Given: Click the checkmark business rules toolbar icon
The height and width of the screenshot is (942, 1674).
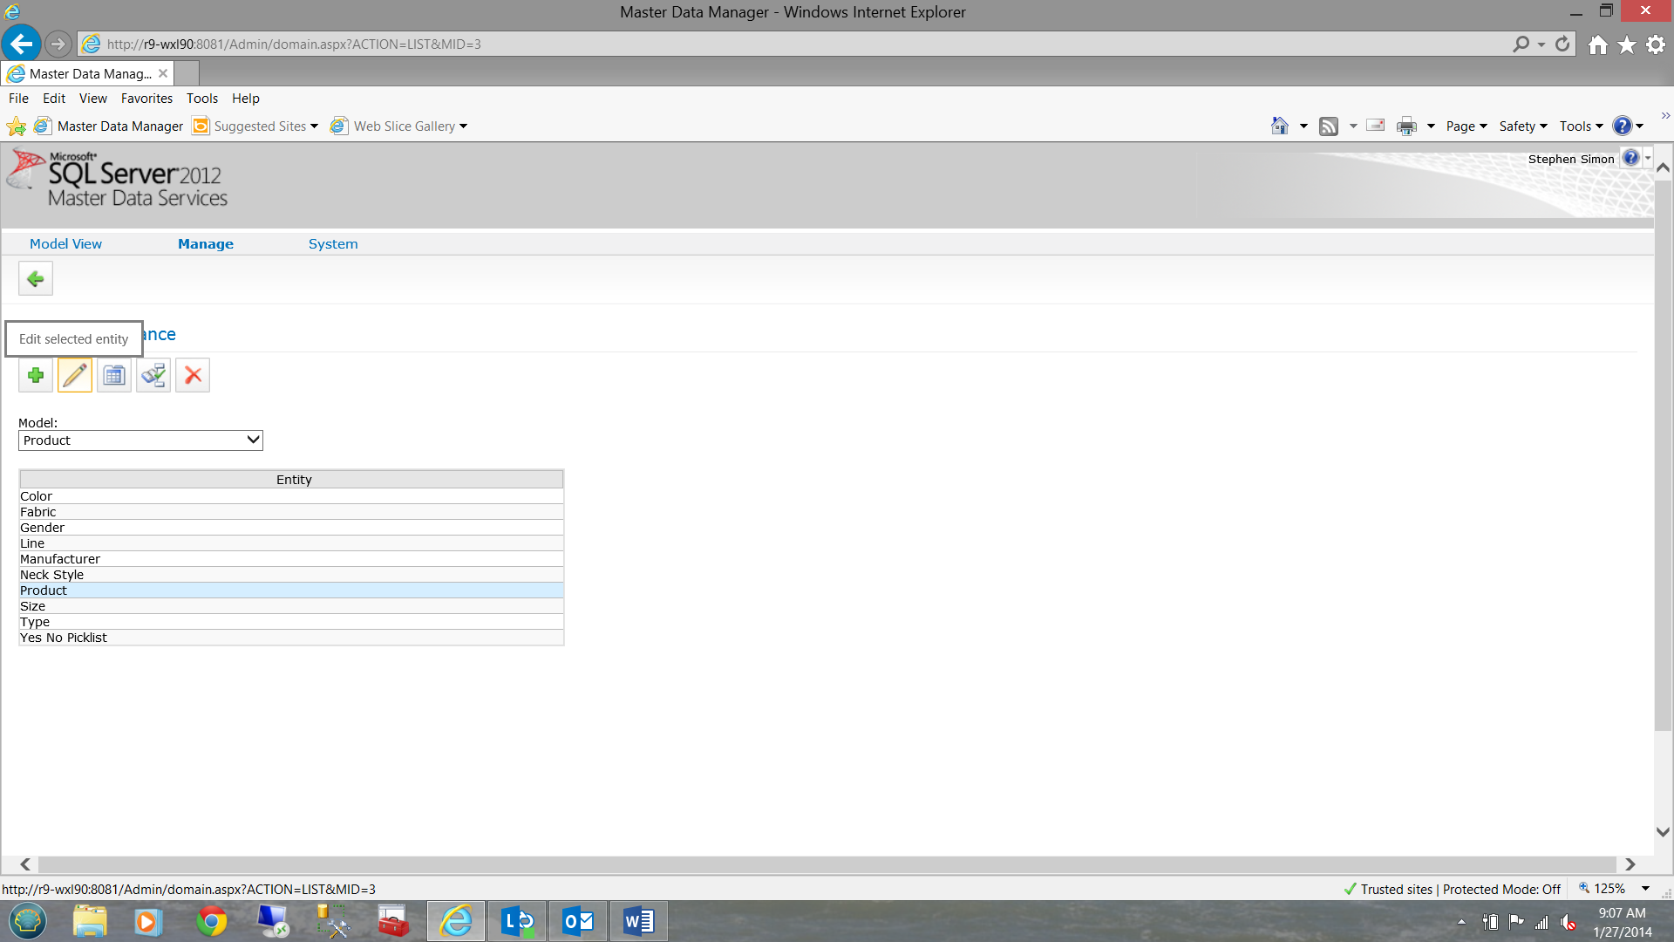Looking at the screenshot, I should 153,376.
